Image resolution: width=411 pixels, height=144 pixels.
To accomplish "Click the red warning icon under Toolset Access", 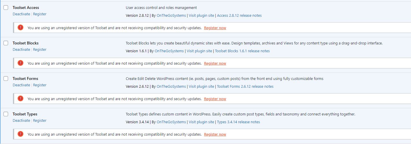I will coord(20,28).
